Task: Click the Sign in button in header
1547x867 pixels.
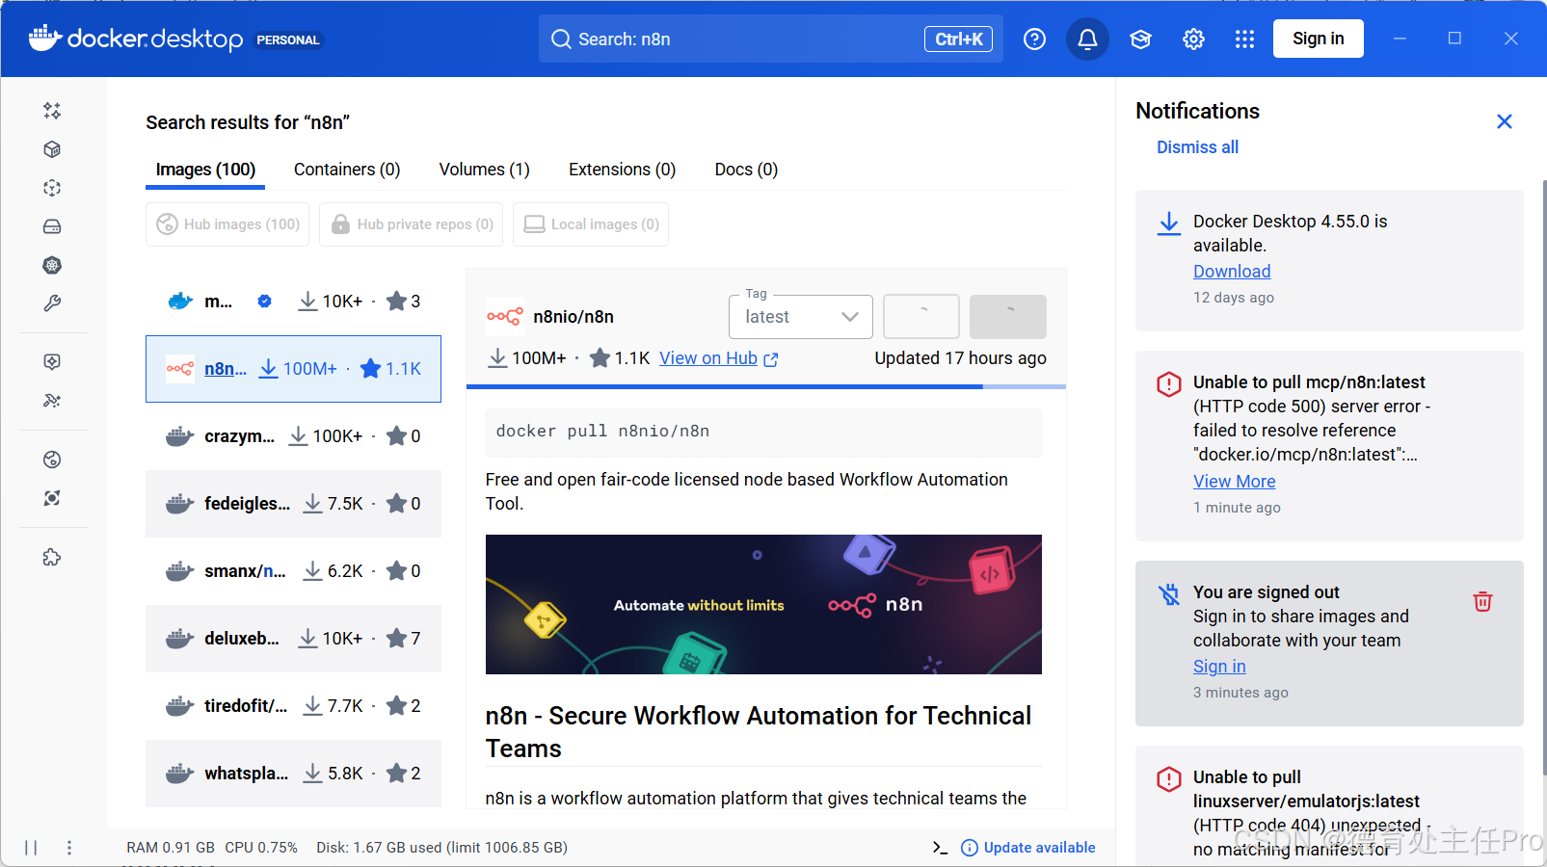Action: pyautogui.click(x=1319, y=39)
